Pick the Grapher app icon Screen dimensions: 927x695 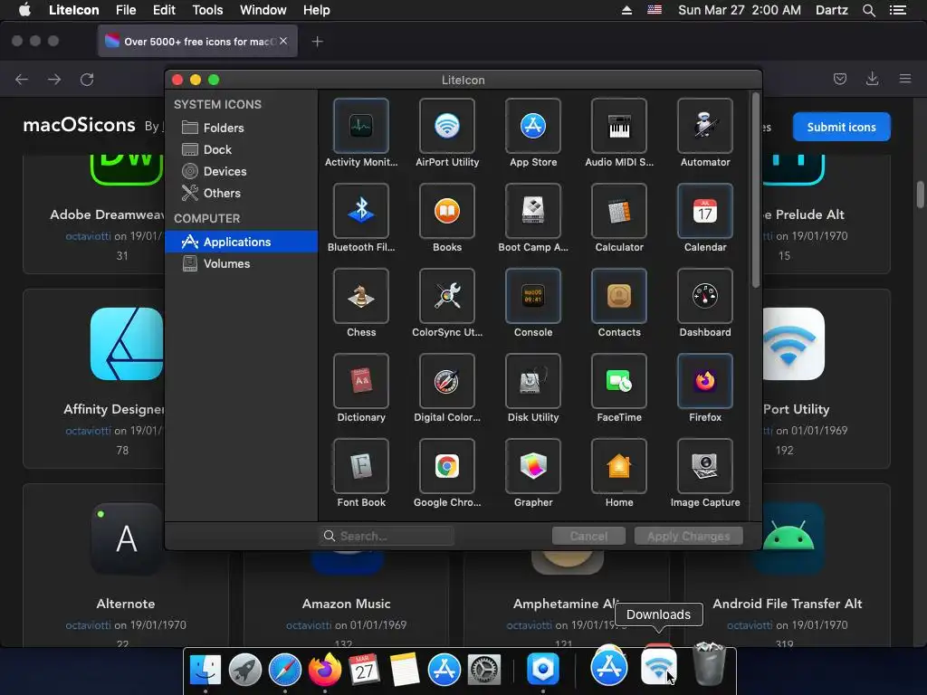pos(532,466)
